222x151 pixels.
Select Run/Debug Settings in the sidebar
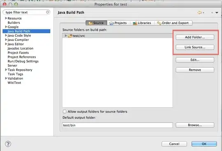(23, 61)
